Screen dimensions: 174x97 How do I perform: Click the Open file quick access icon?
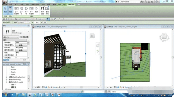[4, 19]
